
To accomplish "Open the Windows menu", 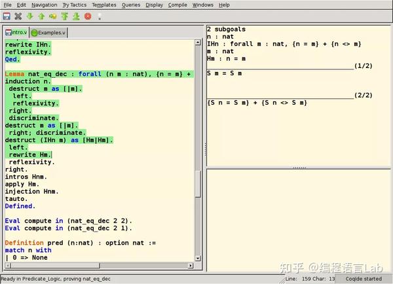I will [x=203, y=5].
